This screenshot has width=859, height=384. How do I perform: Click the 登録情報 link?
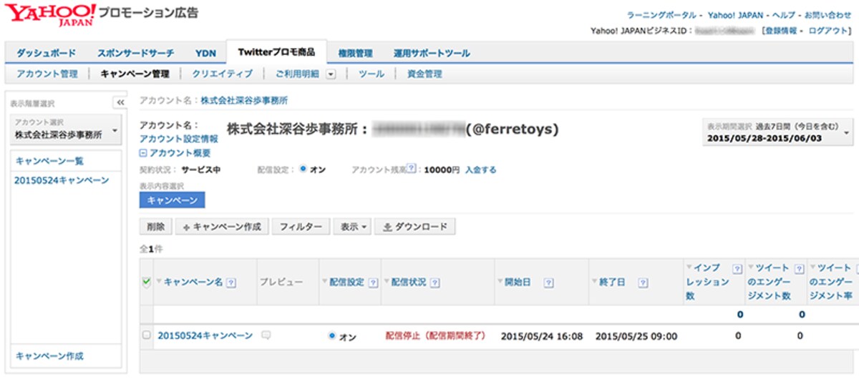pos(782,31)
